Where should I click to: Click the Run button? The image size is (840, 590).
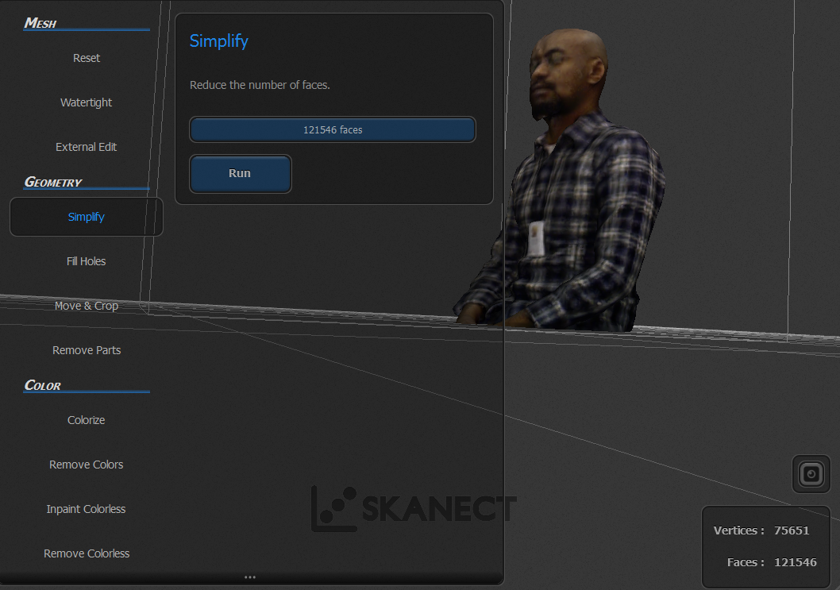tap(240, 174)
